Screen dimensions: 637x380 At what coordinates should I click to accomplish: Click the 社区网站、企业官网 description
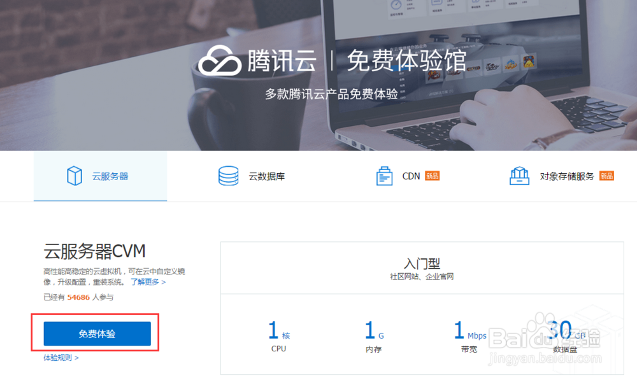(422, 276)
